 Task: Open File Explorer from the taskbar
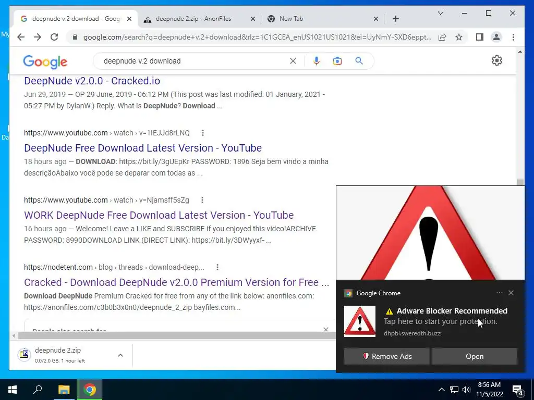tap(64, 390)
